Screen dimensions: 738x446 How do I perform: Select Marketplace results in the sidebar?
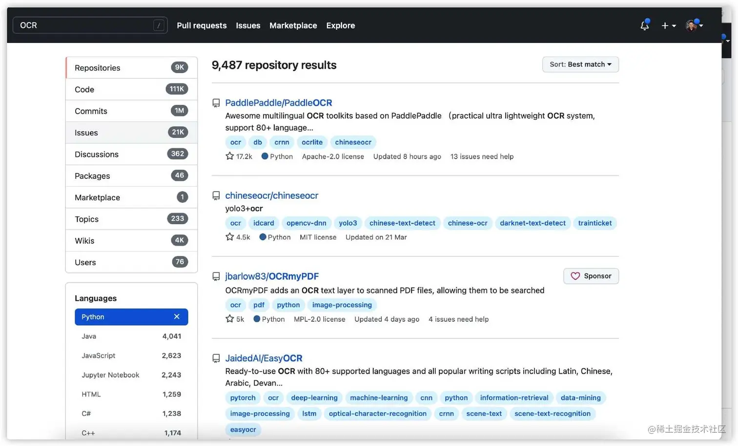(131, 197)
